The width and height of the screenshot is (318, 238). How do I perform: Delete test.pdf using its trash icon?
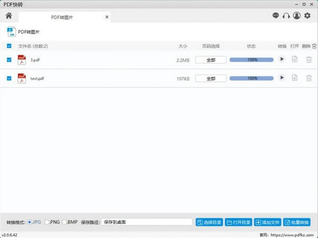click(x=308, y=78)
